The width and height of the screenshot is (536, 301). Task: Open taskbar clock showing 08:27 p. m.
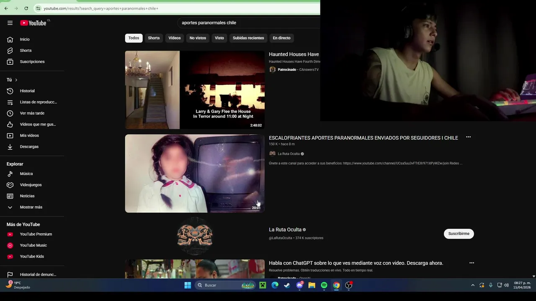522,285
